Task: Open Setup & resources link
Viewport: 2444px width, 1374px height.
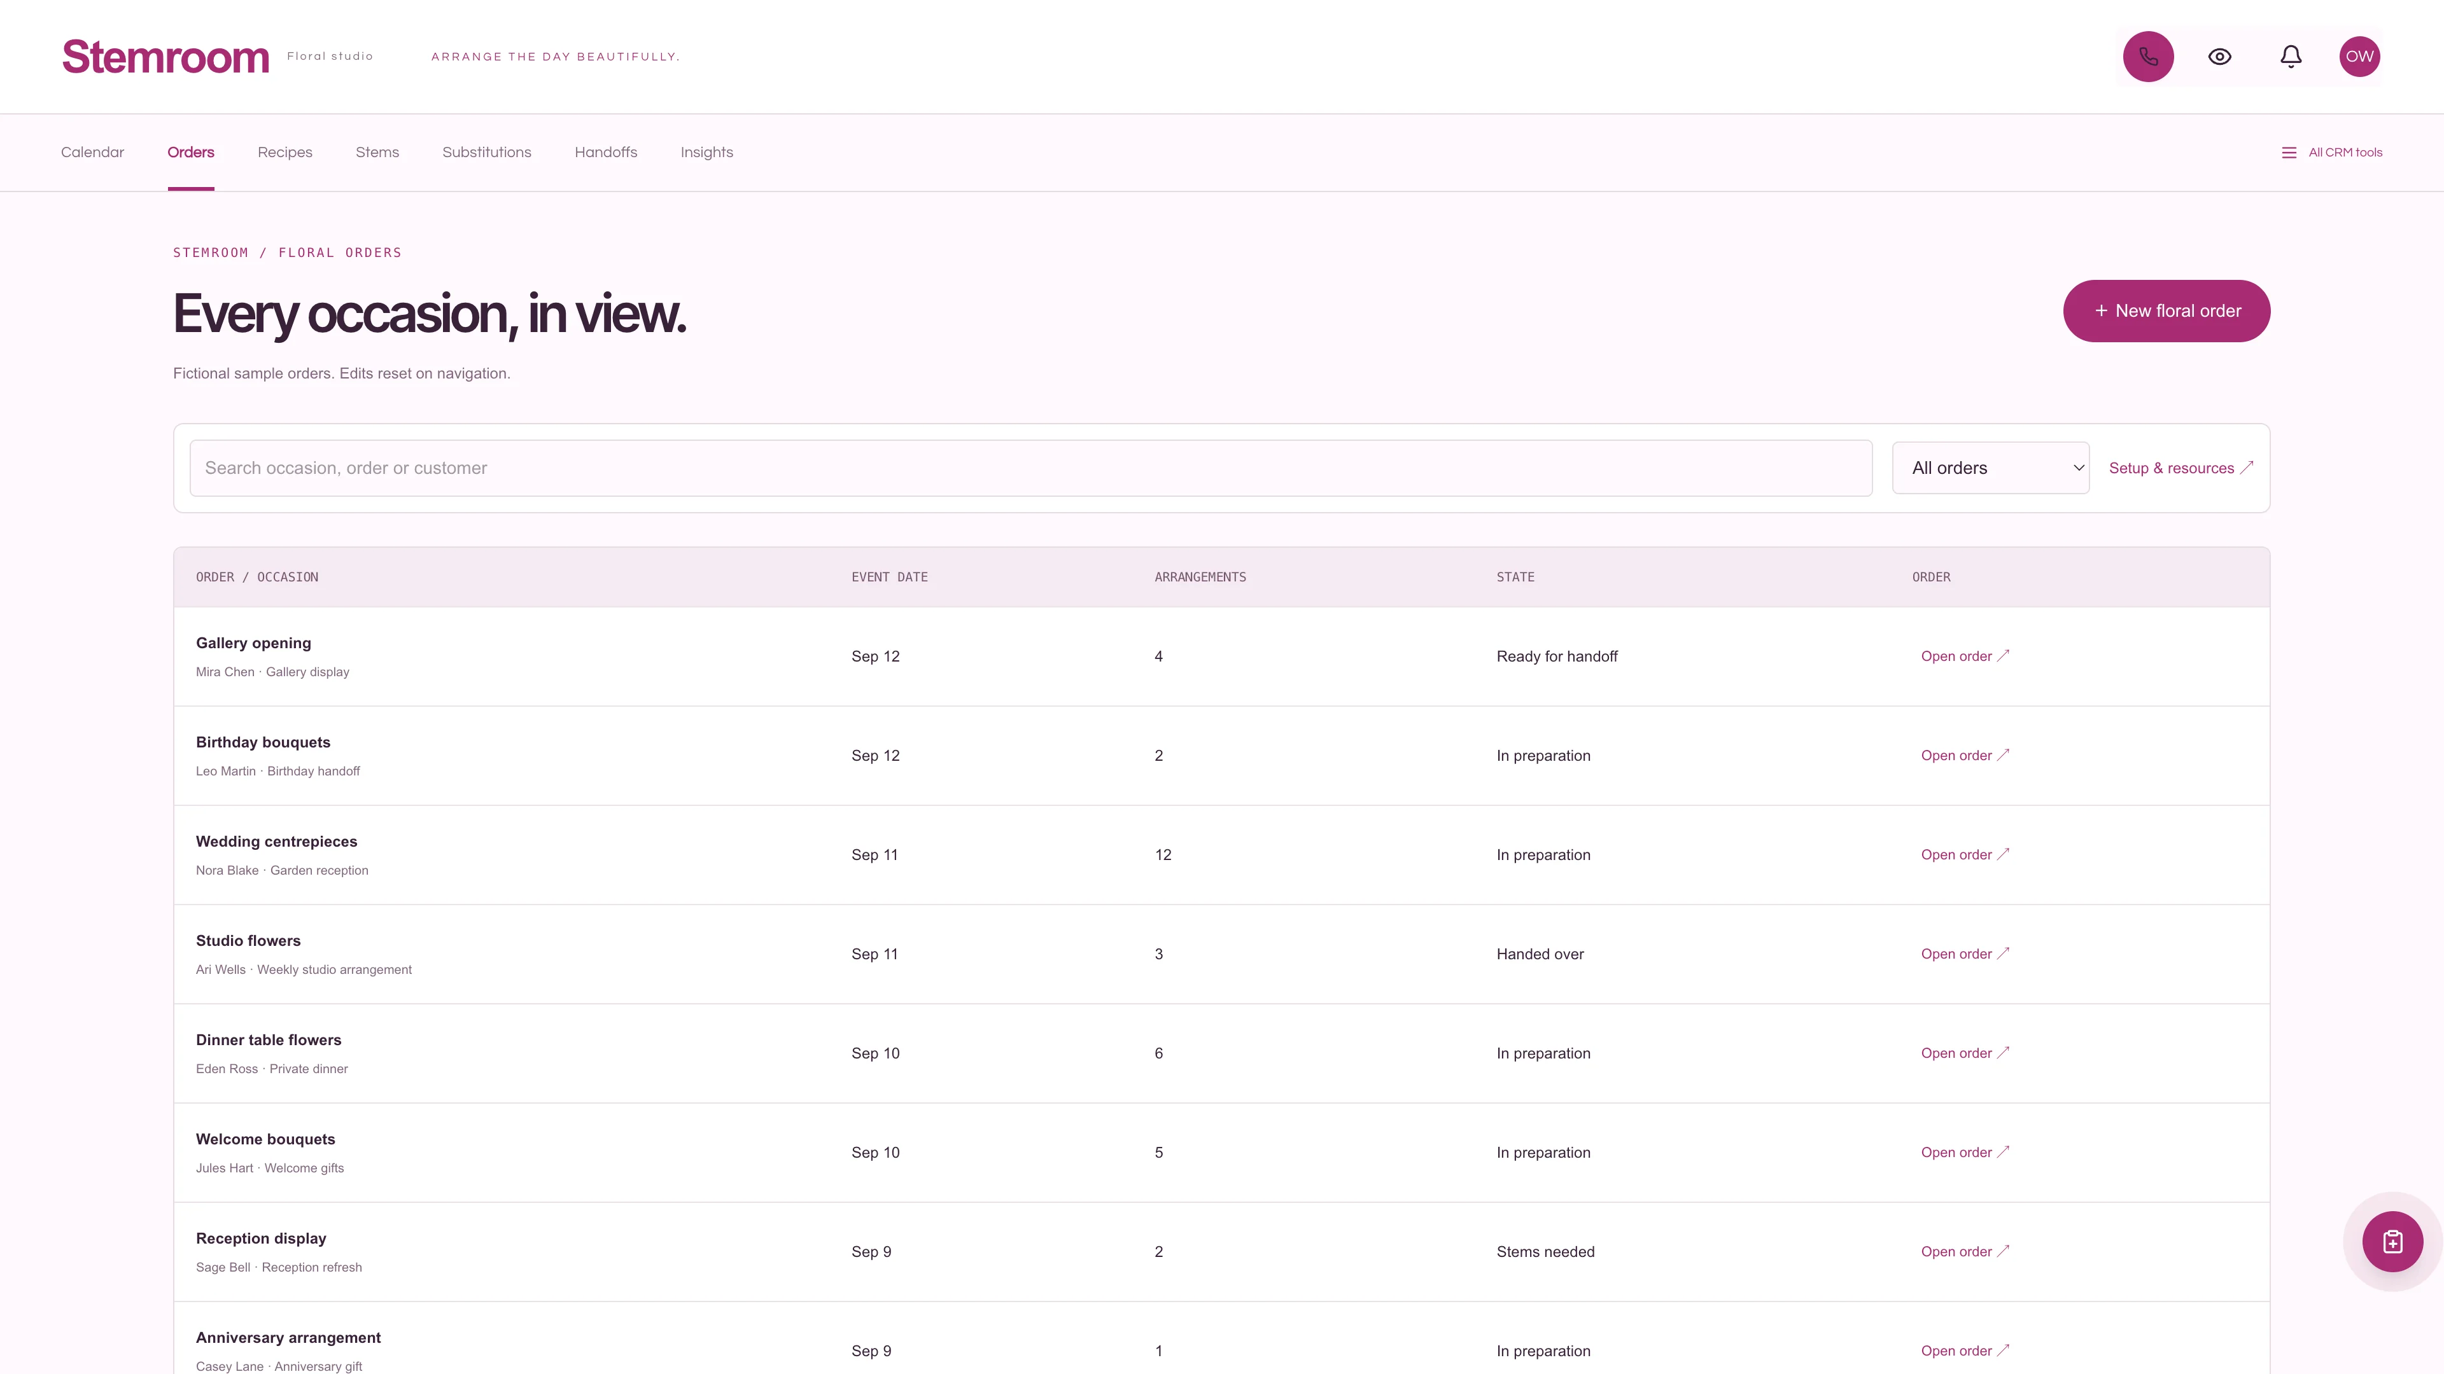Action: click(2181, 468)
